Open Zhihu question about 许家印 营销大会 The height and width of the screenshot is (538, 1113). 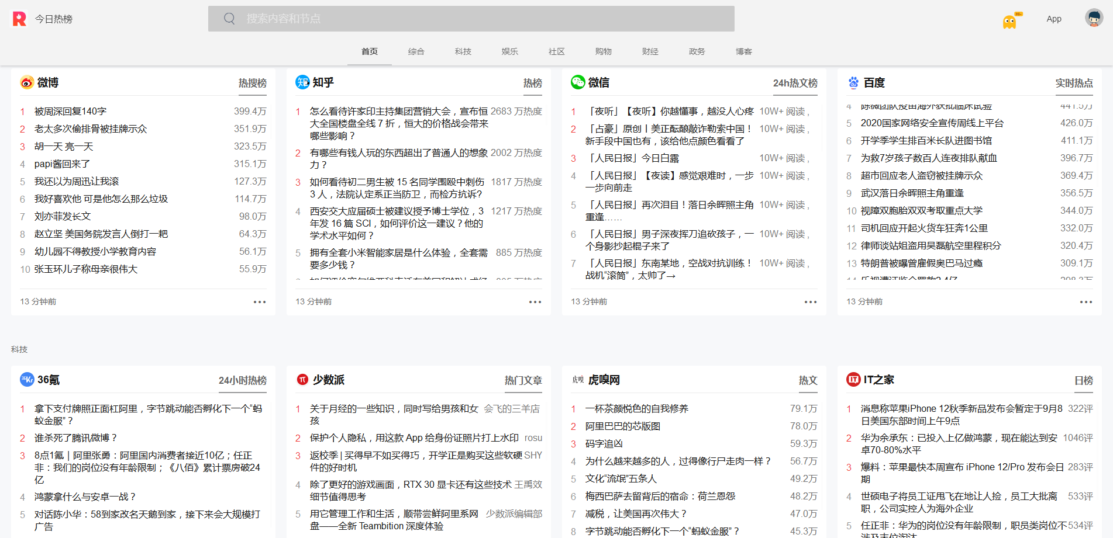click(399, 123)
